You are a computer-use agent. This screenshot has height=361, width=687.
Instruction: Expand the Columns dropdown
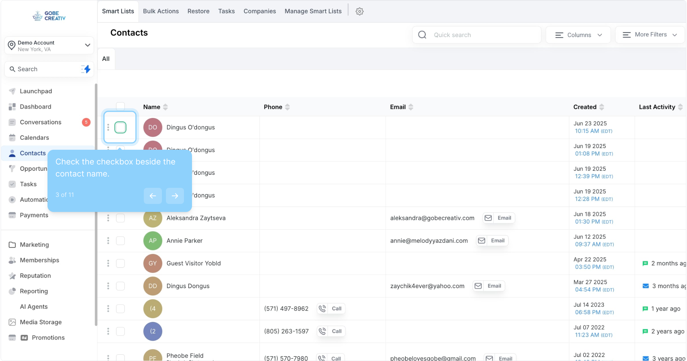coord(578,35)
